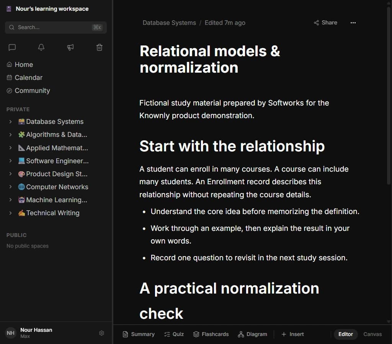The height and width of the screenshot is (344, 392).
Task: Open announcements megaphone icon
Action: 70,47
